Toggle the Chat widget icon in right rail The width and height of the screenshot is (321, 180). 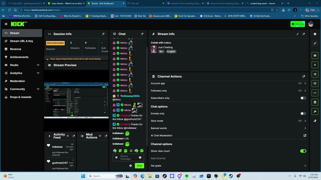(315, 83)
